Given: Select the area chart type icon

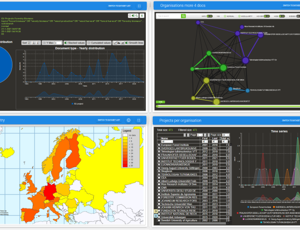Looking at the screenshot, I should click(119, 43).
